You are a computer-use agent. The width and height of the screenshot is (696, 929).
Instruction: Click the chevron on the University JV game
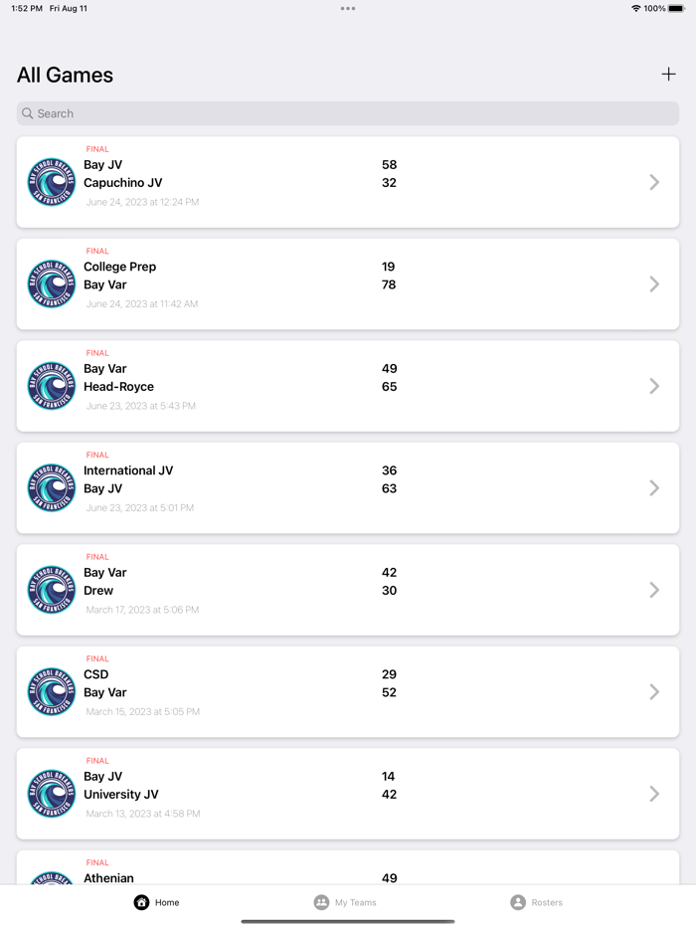tap(654, 794)
